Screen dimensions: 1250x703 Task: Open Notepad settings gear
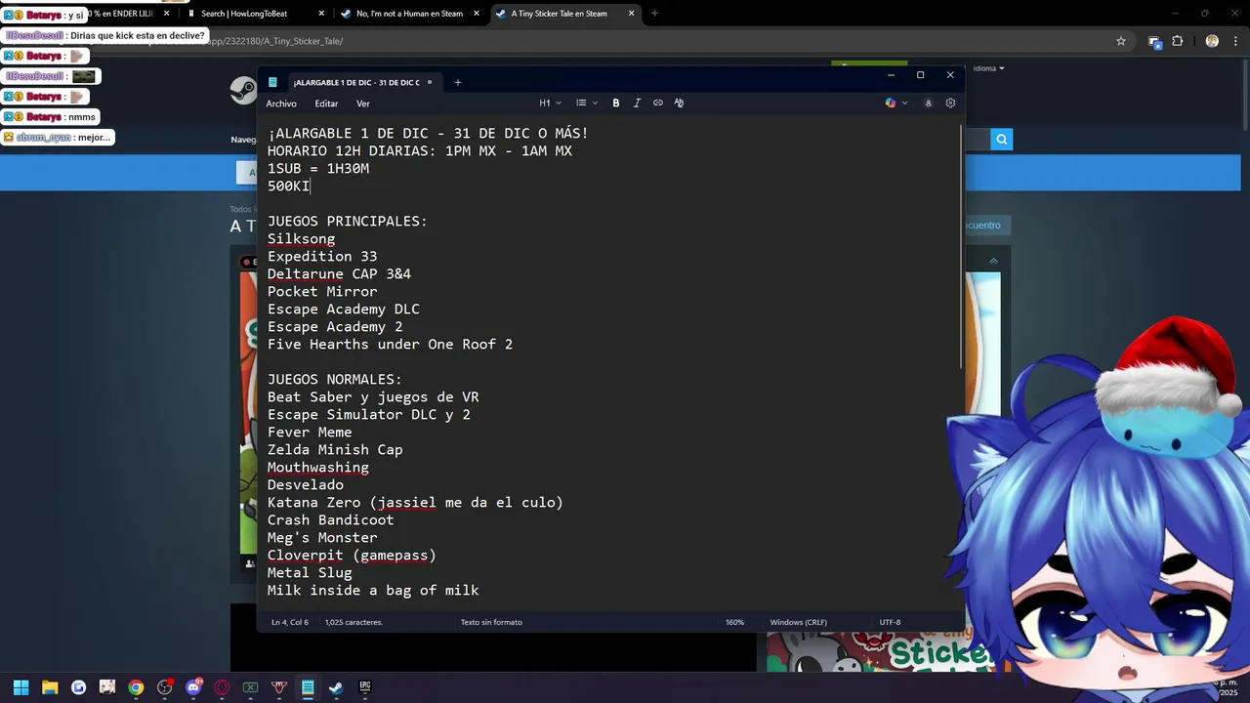pos(950,103)
